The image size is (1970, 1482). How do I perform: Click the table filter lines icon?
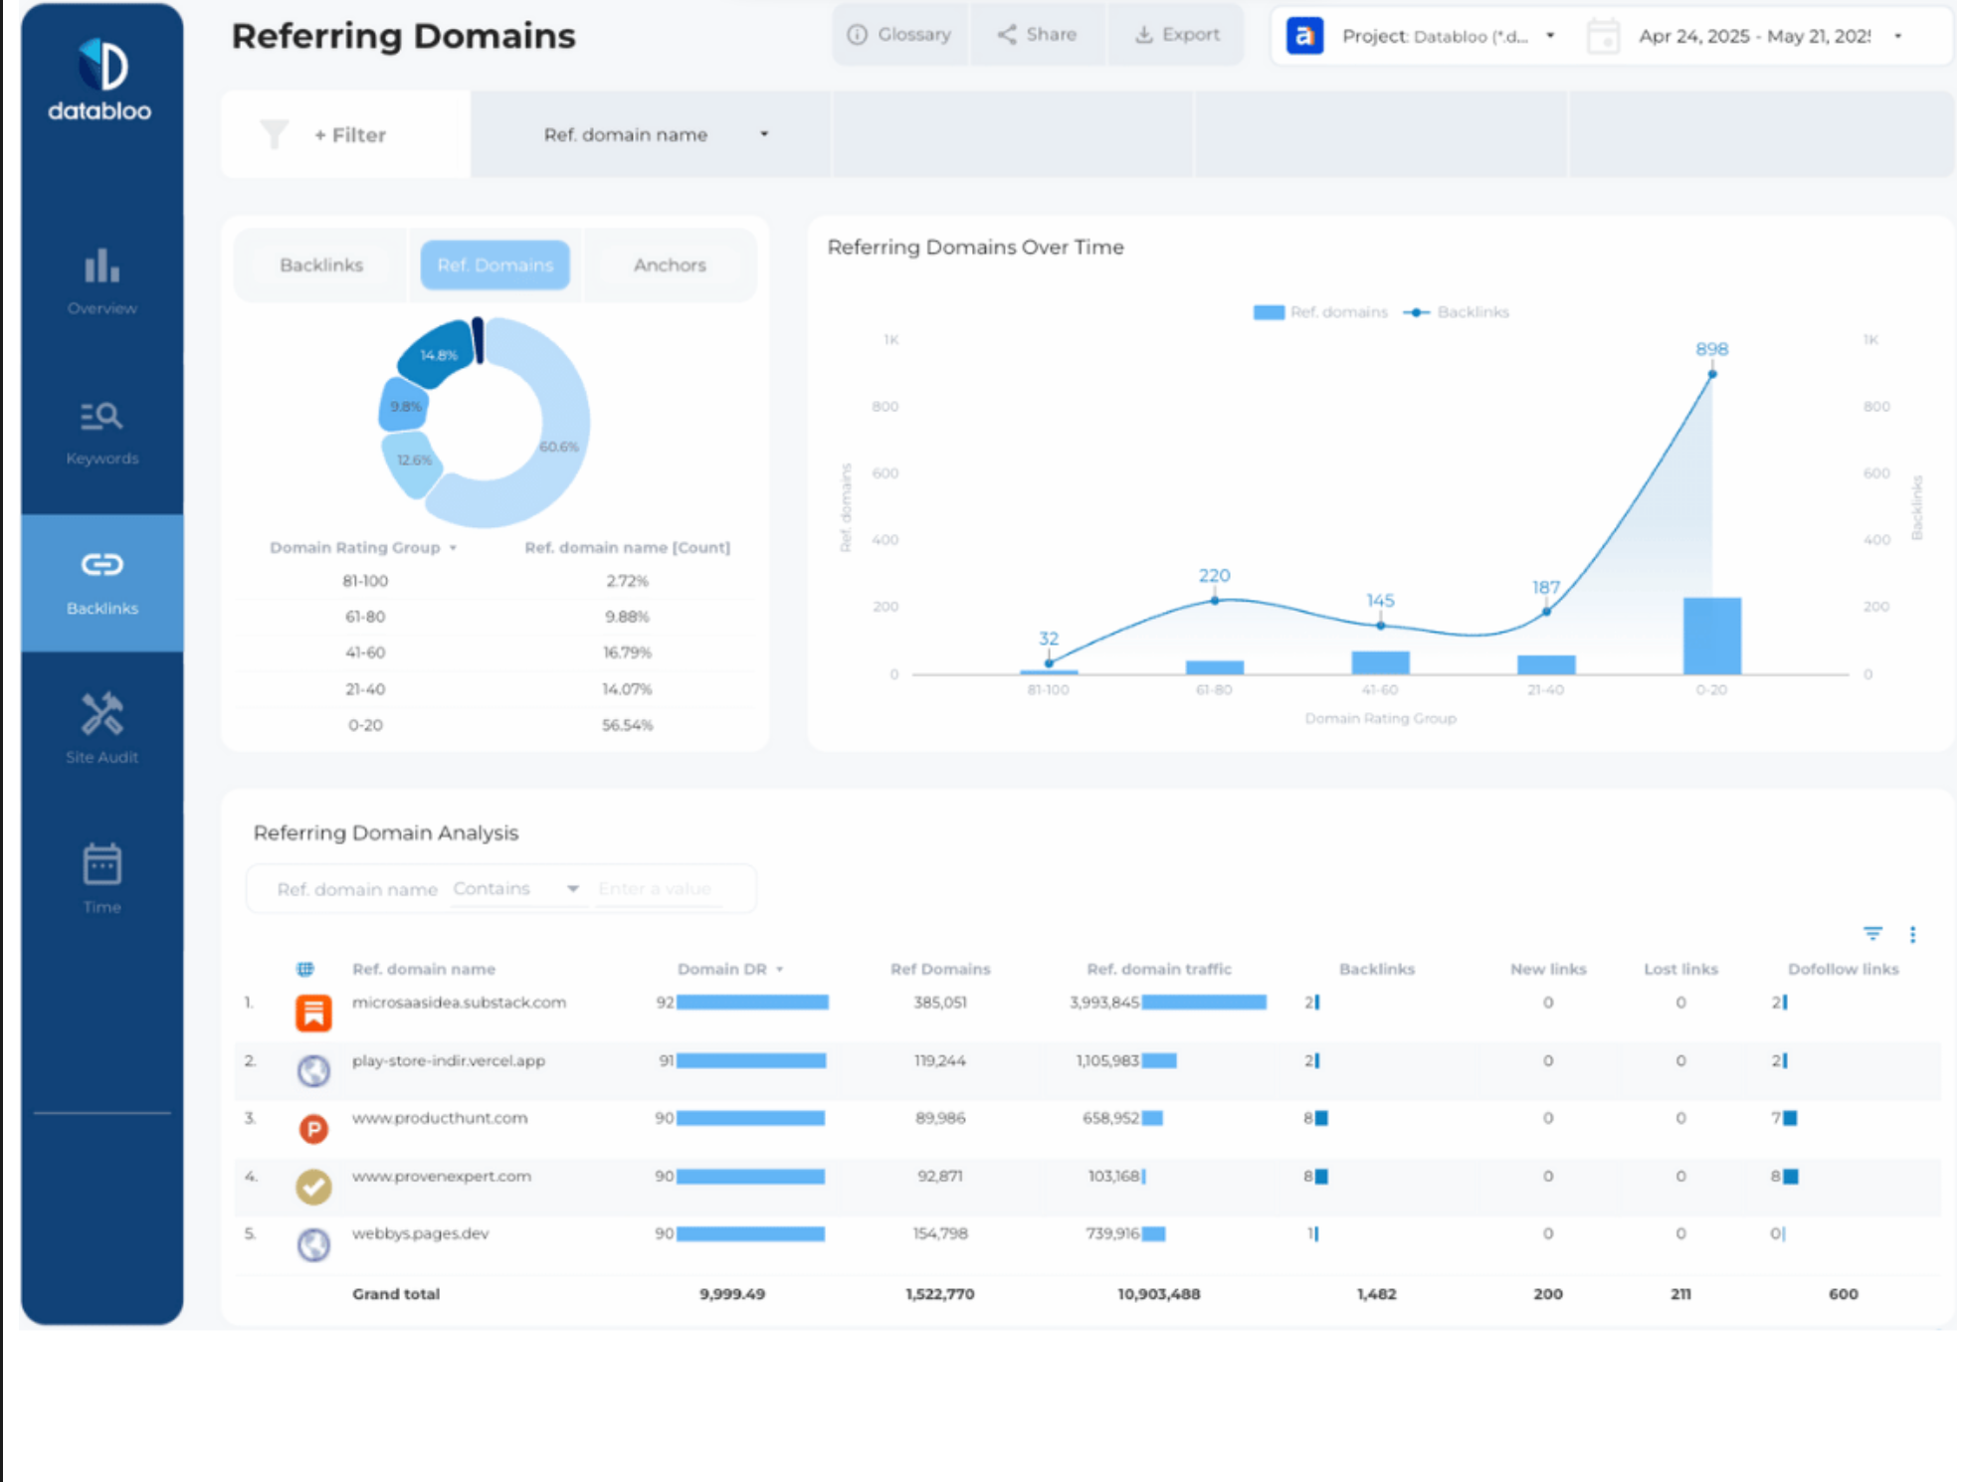pyautogui.click(x=1872, y=933)
